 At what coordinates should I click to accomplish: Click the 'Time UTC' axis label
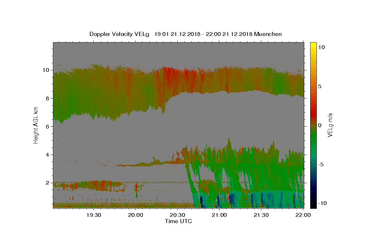click(x=178, y=221)
